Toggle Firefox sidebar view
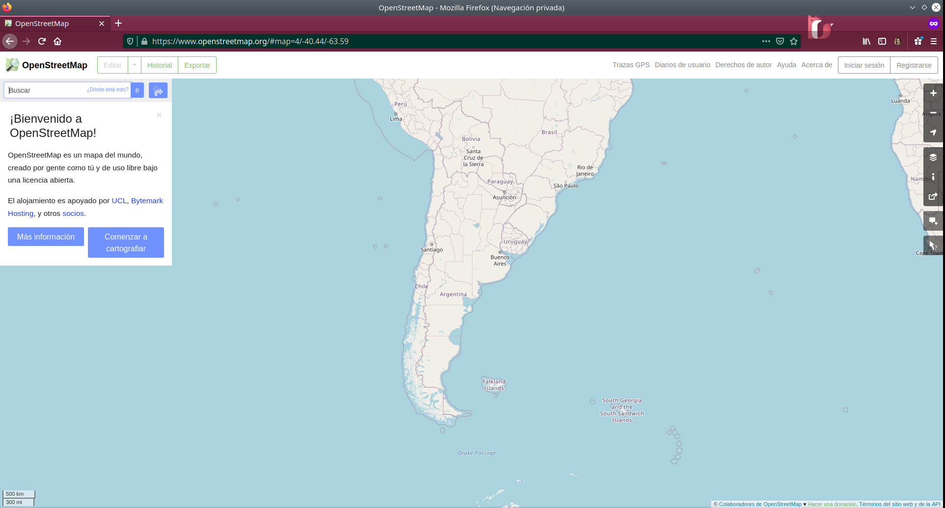Screen dimensions: 945x508 pos(882,41)
